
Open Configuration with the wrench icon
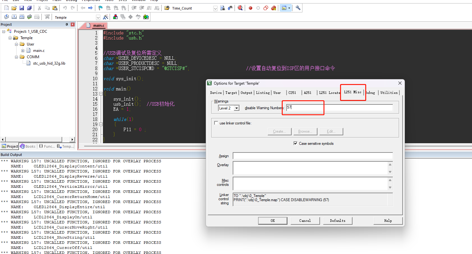[298, 8]
